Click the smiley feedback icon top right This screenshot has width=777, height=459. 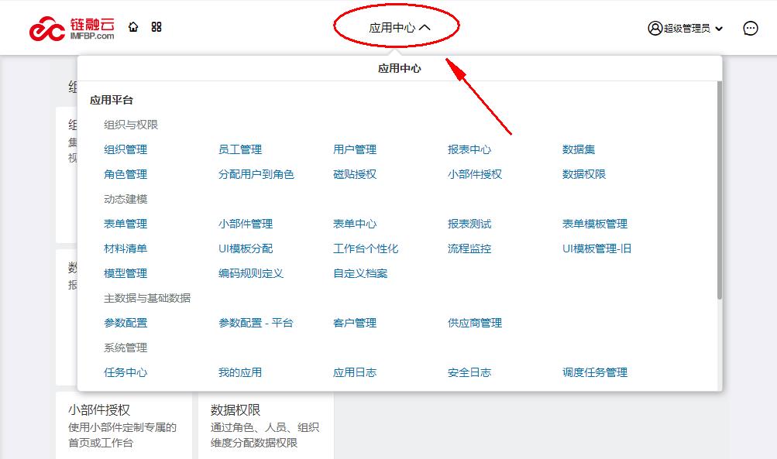749,28
